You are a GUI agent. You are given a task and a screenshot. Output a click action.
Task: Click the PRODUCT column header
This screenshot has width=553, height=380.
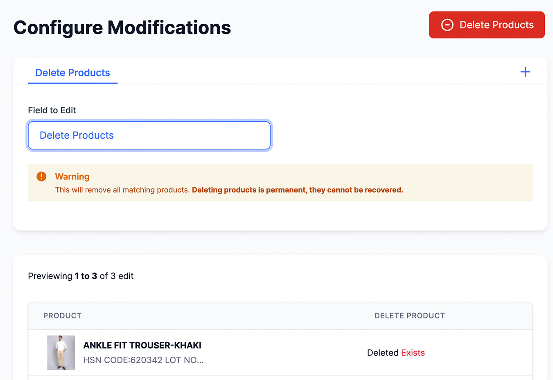pyautogui.click(x=62, y=316)
